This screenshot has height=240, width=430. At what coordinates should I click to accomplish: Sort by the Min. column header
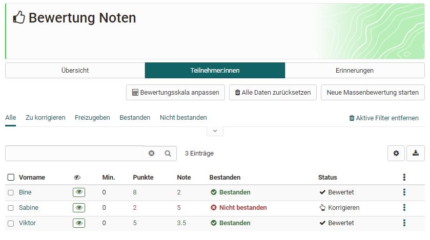pos(109,178)
